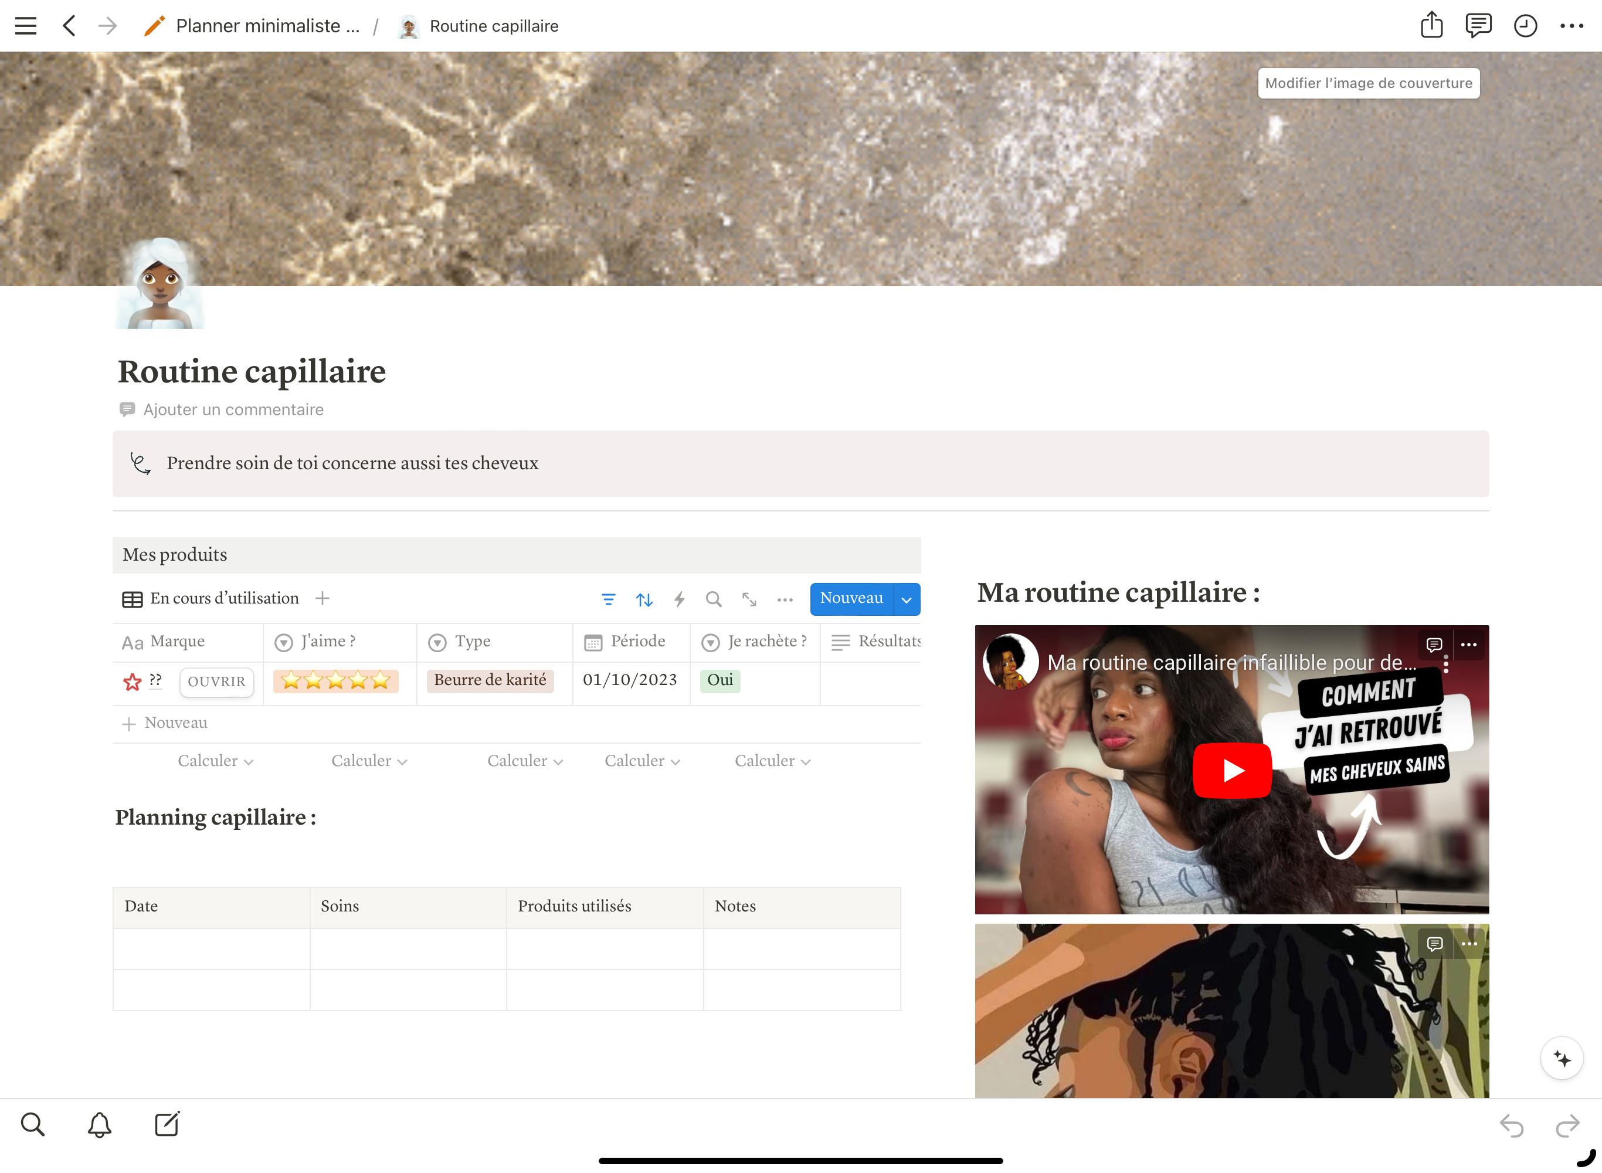This screenshot has width=1602, height=1173.
Task: Go back with the left arrow
Action: pos(69,26)
